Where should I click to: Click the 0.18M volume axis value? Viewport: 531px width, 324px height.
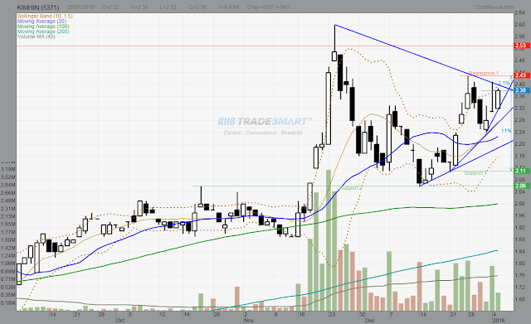[x=8, y=302]
